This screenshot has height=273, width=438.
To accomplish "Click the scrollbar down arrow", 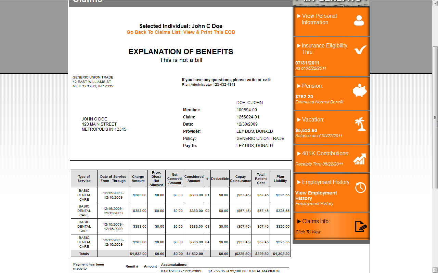I will (435, 270).
